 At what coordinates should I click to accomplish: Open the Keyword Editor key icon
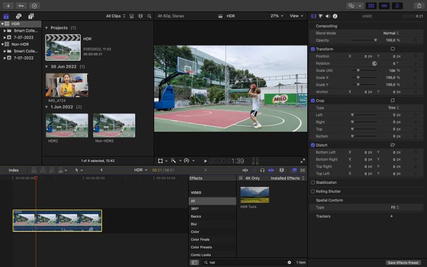tap(21, 5)
